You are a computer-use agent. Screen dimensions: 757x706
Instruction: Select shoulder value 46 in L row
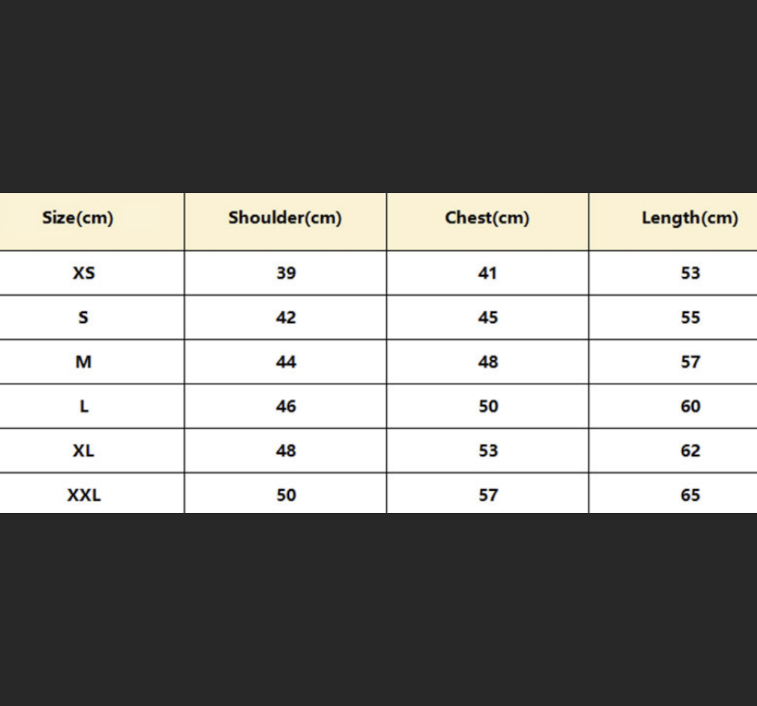pyautogui.click(x=286, y=406)
